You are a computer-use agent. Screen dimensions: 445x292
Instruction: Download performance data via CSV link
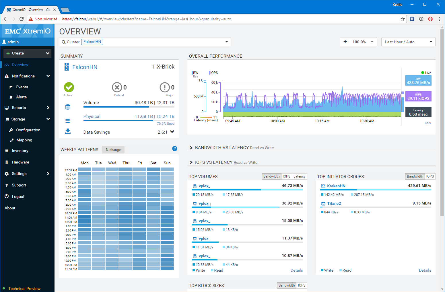428,123
